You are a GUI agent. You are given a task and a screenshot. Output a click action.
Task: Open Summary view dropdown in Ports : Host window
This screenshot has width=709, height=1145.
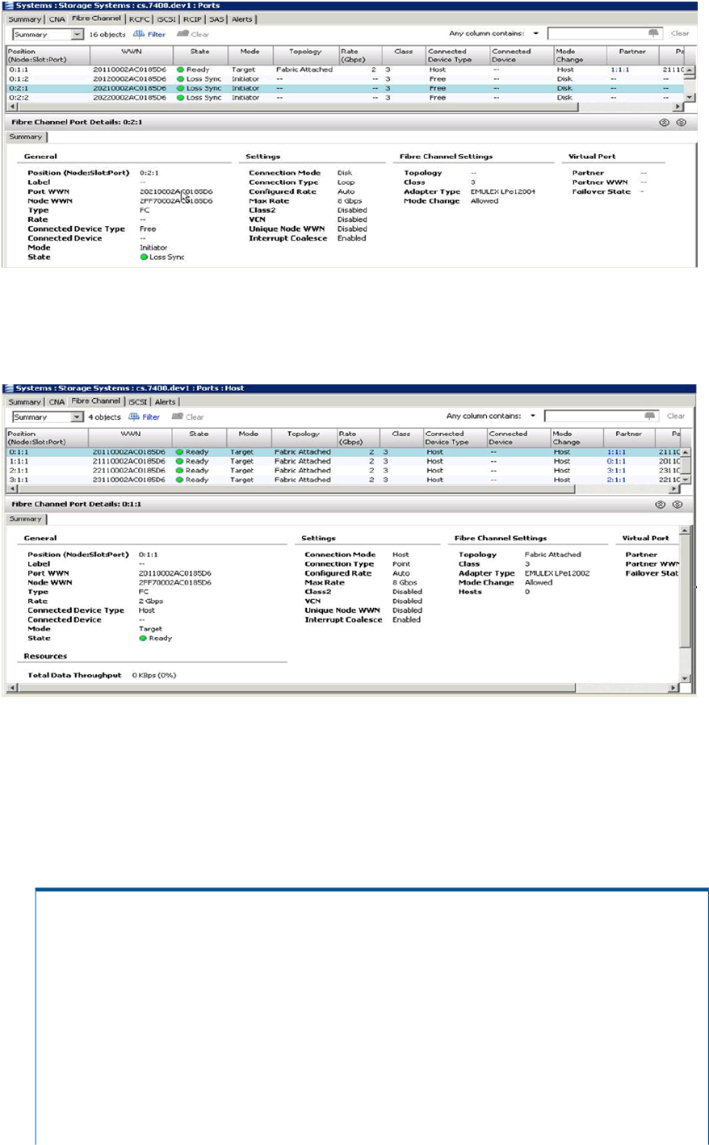click(x=78, y=417)
